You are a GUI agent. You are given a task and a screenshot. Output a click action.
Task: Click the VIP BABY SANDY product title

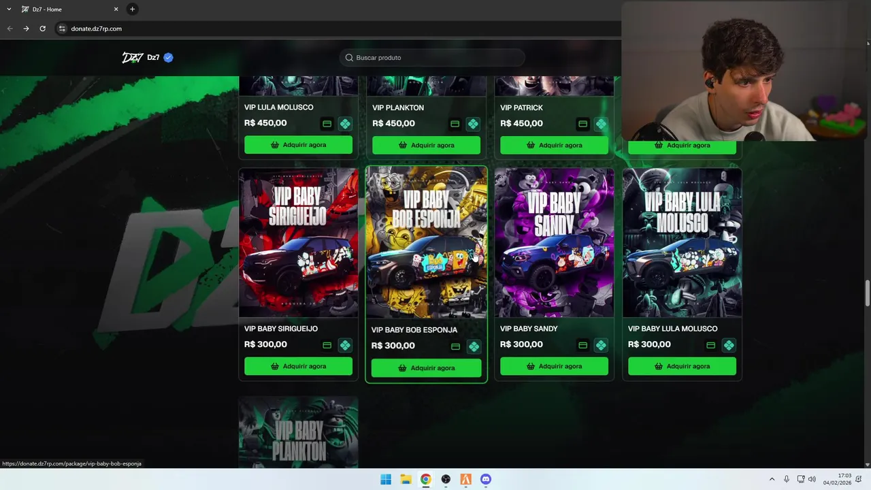click(x=529, y=329)
